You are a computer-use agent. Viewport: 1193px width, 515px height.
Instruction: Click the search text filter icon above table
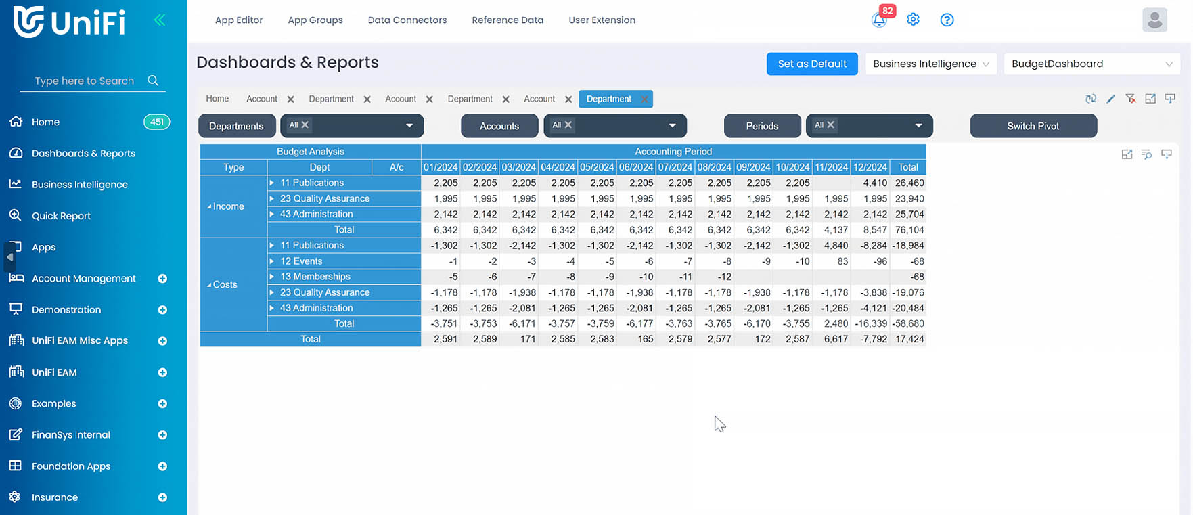click(x=1146, y=154)
